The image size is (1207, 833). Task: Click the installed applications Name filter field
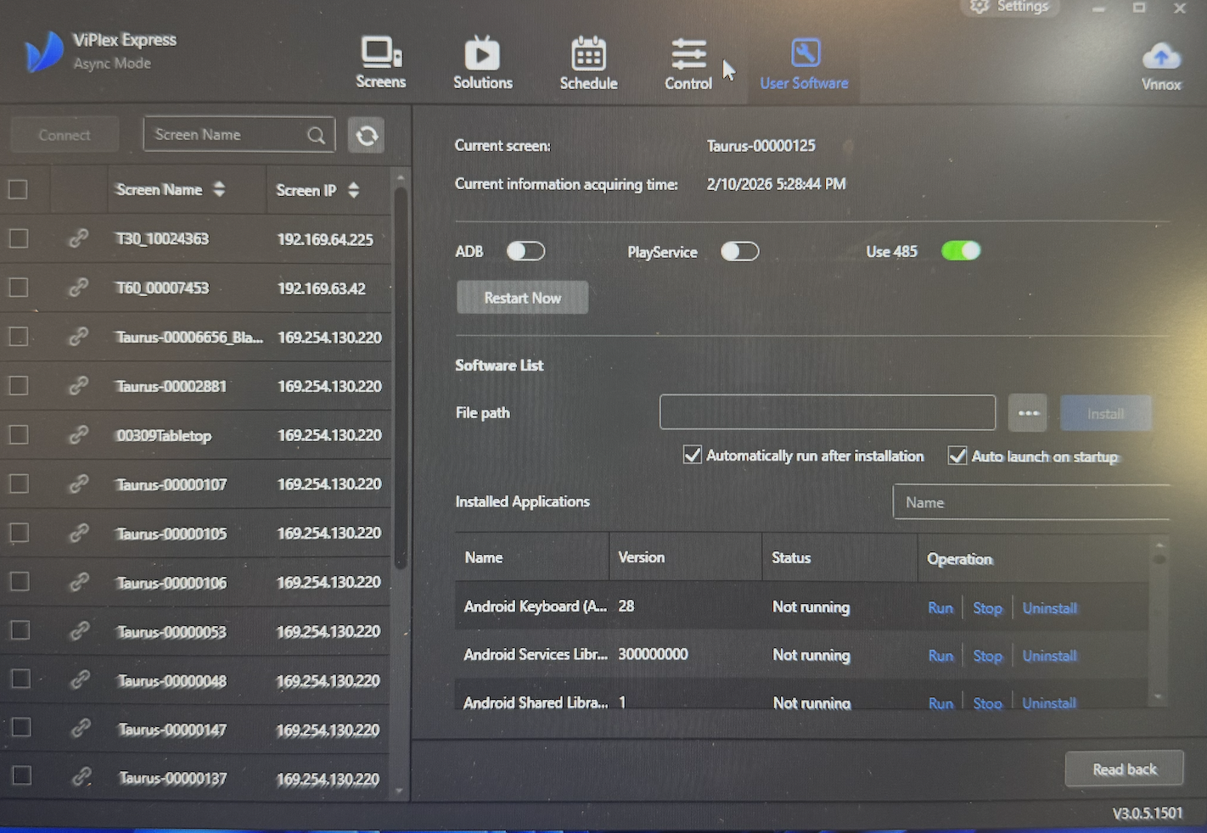pos(1031,502)
